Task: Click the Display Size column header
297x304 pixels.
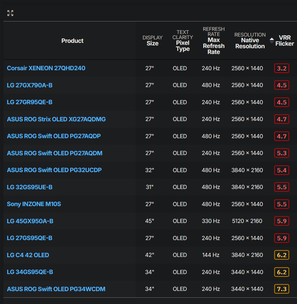Action: click(153, 41)
